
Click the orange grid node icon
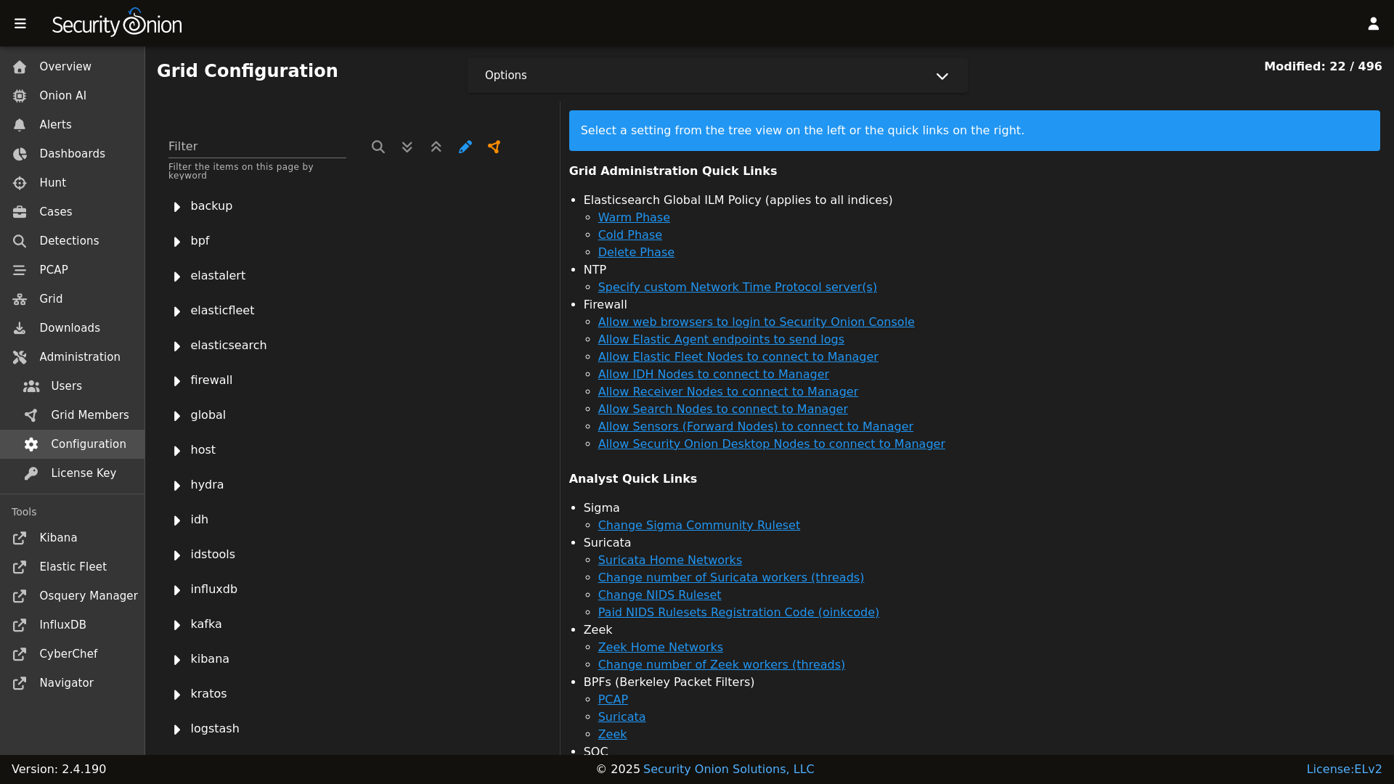[494, 147]
